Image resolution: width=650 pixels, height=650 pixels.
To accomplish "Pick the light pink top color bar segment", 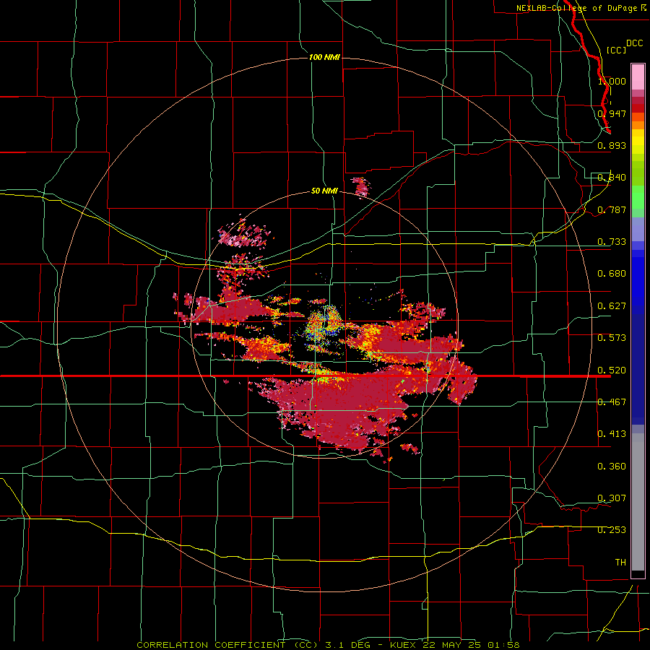I will [x=638, y=77].
